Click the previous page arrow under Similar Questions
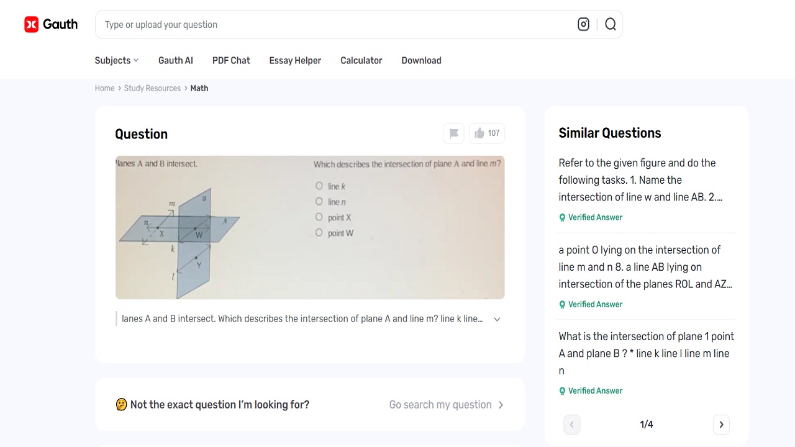The height and width of the screenshot is (447, 795). 571,424
